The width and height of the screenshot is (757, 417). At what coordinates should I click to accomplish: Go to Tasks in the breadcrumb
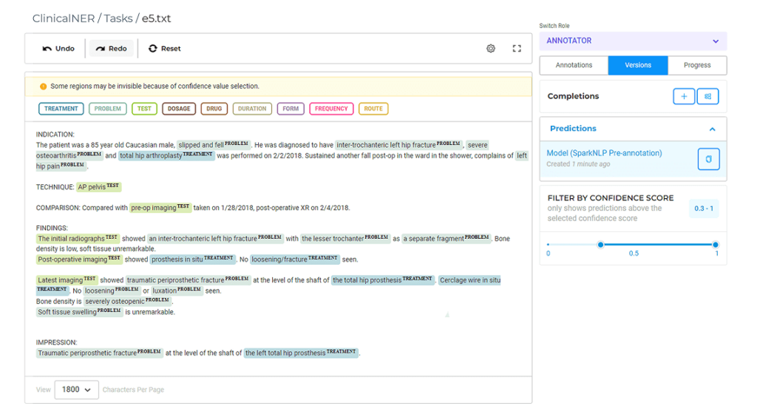pos(118,18)
